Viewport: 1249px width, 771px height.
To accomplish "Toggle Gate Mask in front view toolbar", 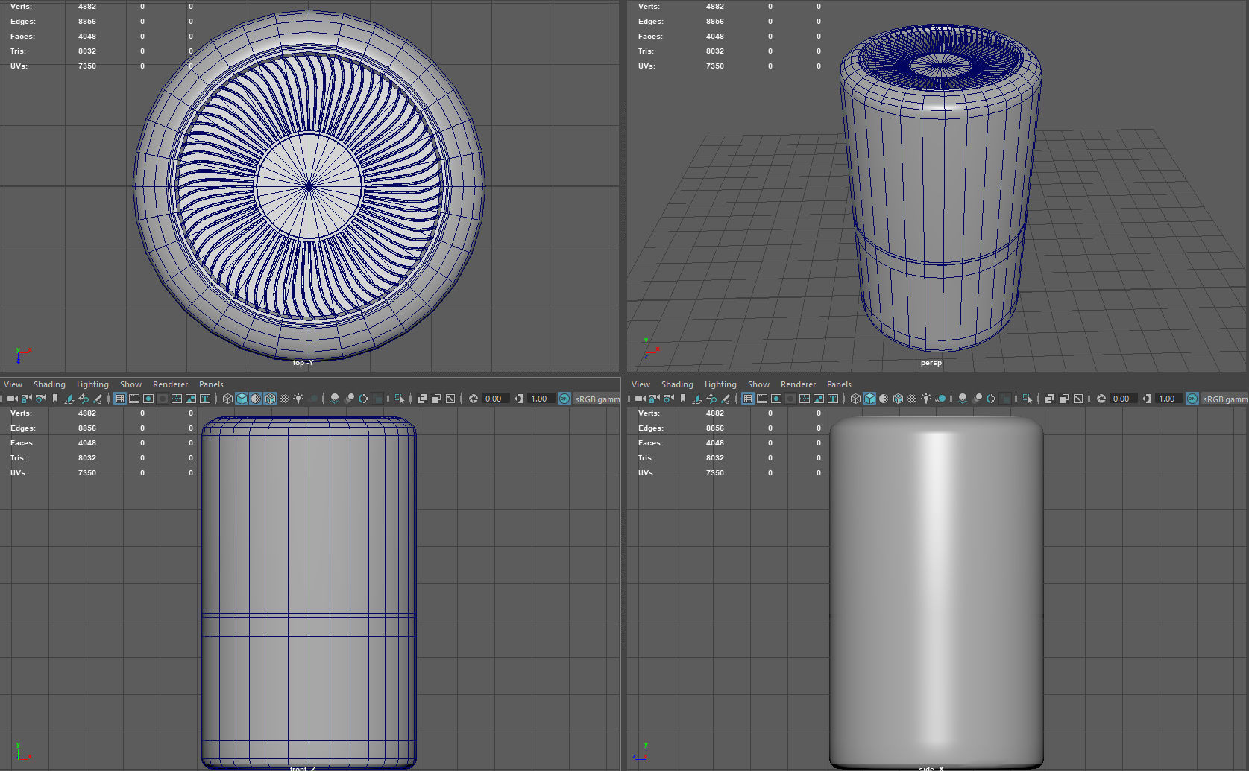I will (162, 399).
